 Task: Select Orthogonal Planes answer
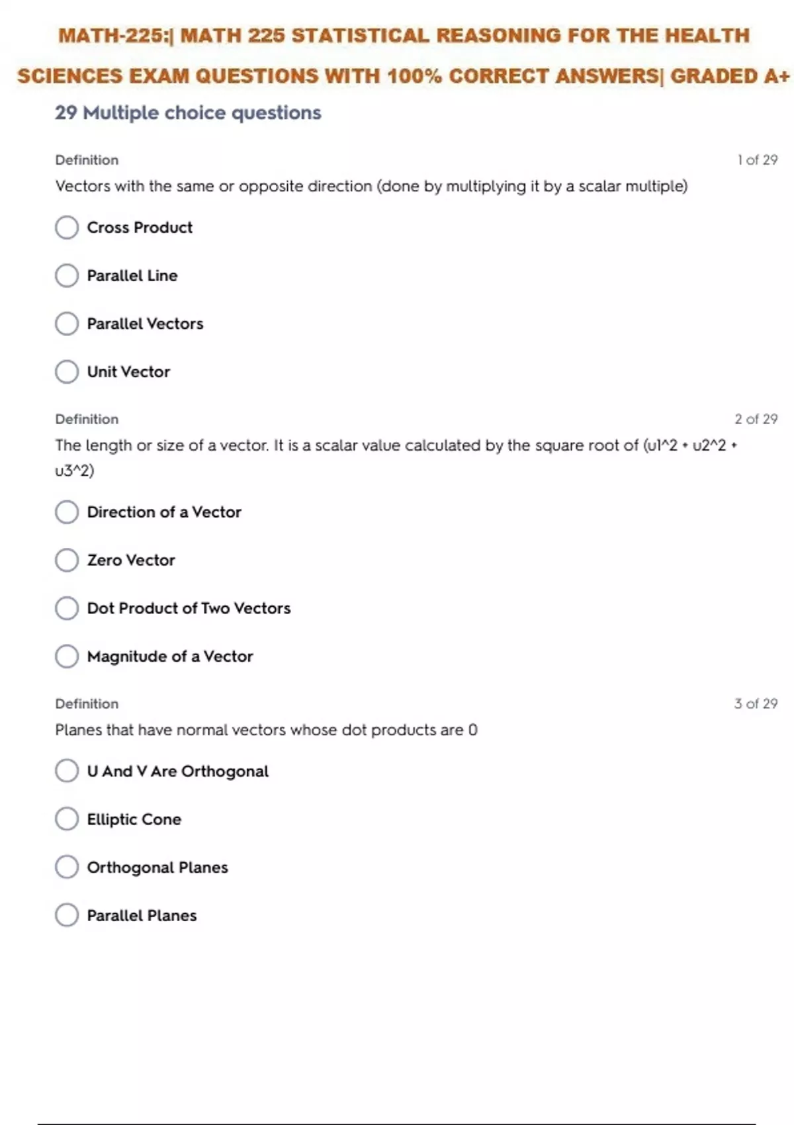click(67, 867)
